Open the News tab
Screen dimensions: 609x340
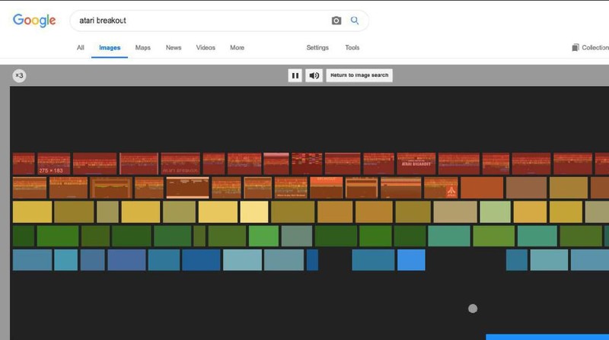click(174, 48)
